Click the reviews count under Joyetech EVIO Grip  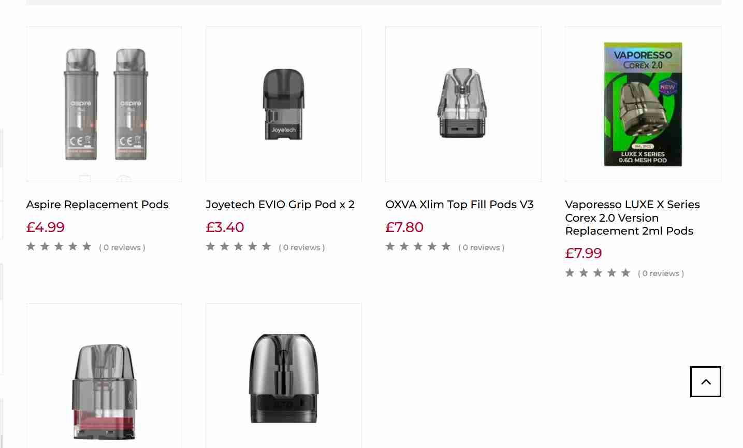tap(302, 248)
